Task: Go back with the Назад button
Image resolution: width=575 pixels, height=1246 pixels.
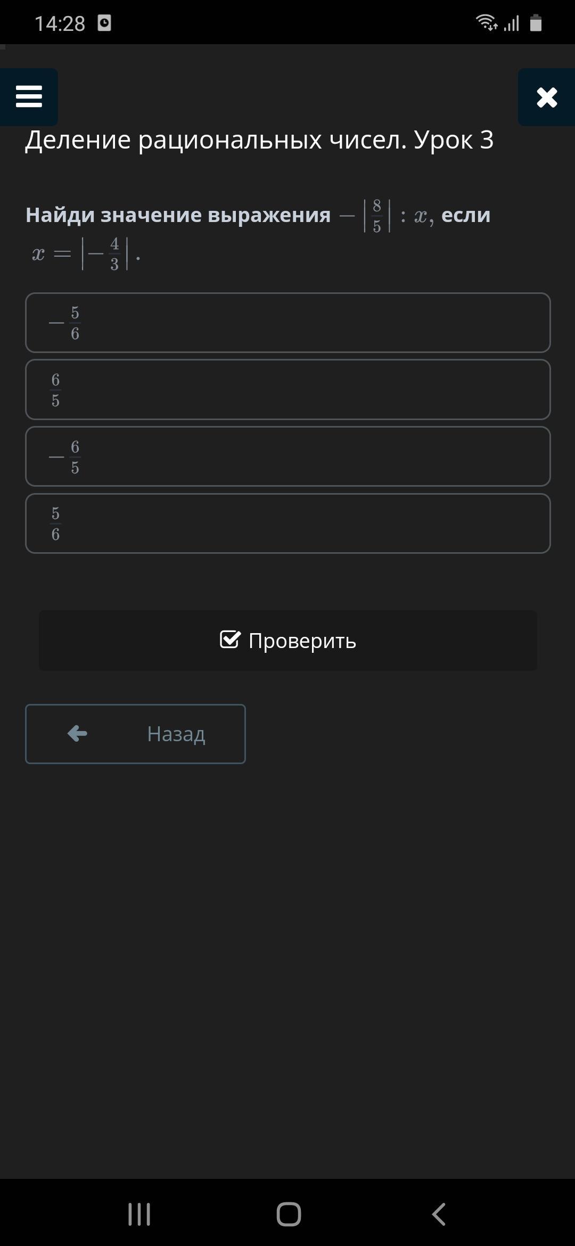Action: tap(135, 734)
